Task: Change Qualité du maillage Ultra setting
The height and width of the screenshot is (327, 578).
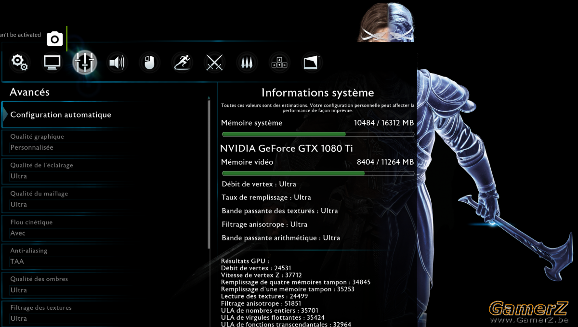Action: (x=105, y=199)
